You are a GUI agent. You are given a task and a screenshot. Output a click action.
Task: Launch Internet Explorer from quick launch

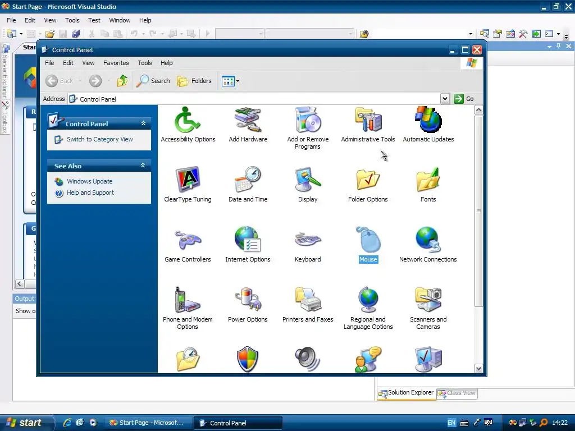click(x=67, y=423)
